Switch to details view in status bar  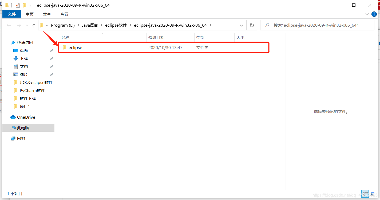pos(365,194)
